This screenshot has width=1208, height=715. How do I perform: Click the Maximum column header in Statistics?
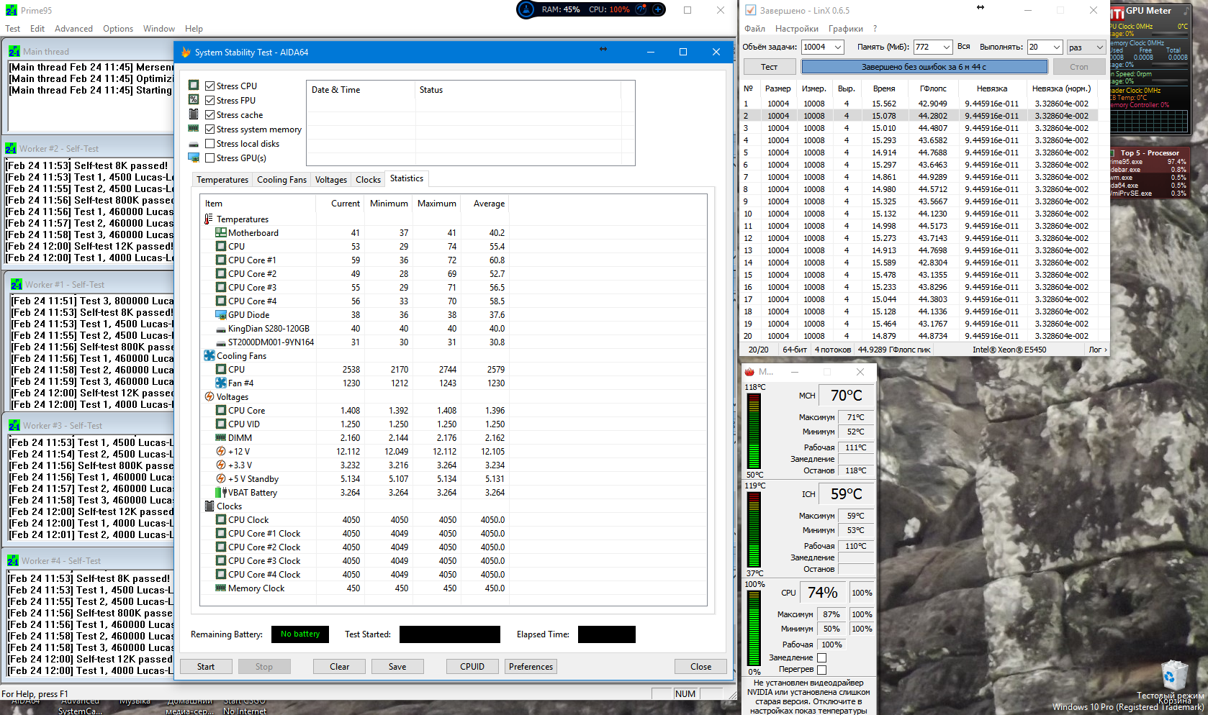pyautogui.click(x=437, y=204)
